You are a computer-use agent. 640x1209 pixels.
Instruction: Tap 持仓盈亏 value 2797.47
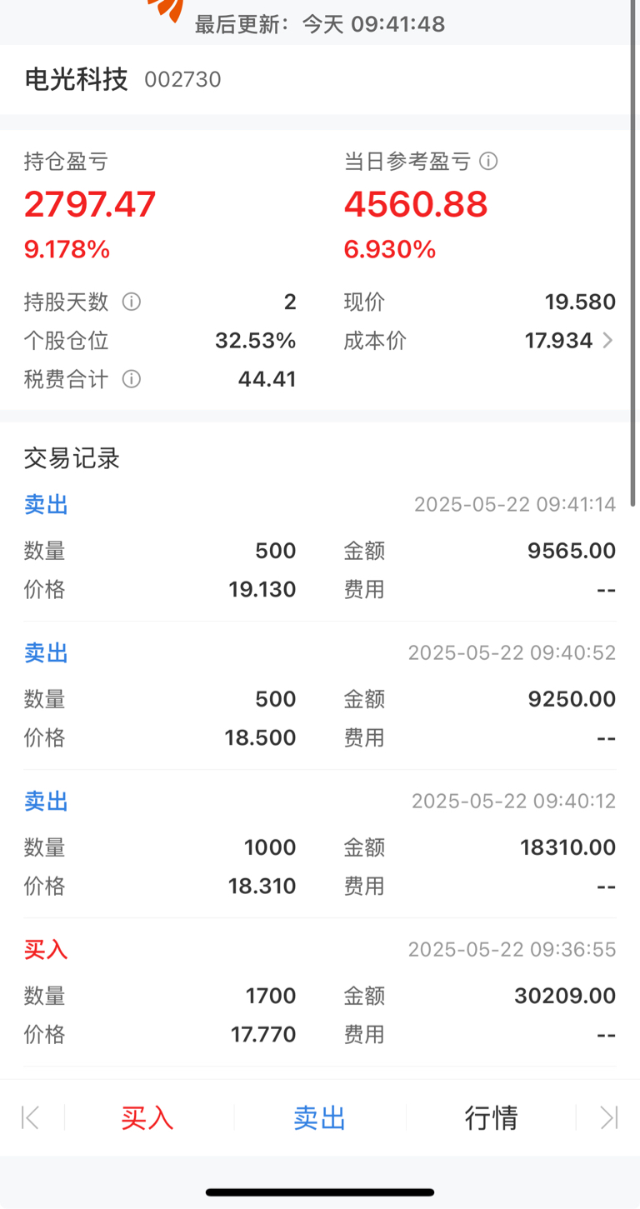(x=90, y=204)
